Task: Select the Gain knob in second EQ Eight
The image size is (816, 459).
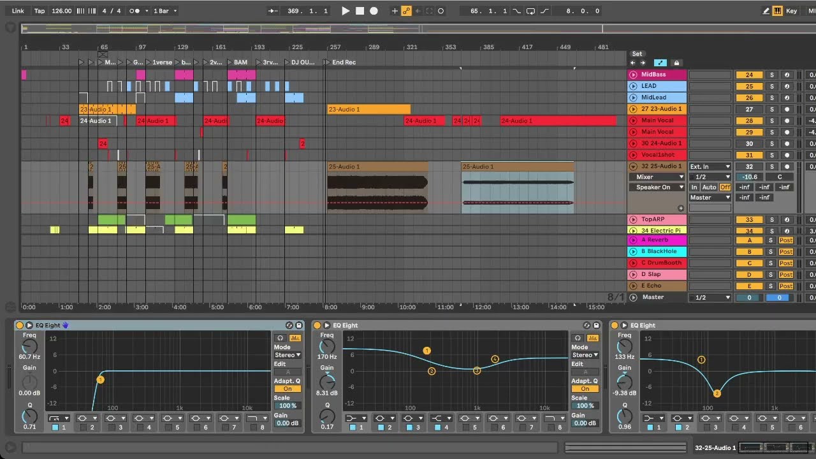Action: pyautogui.click(x=327, y=382)
